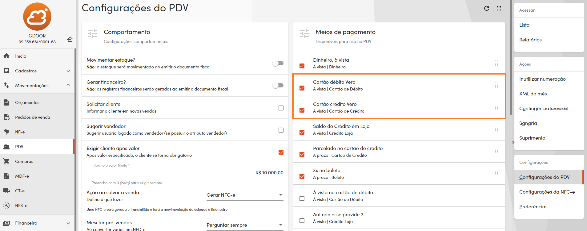Click drag handle for Cartão crédito Vero
The width and height of the screenshot is (587, 231).
pos(497,107)
